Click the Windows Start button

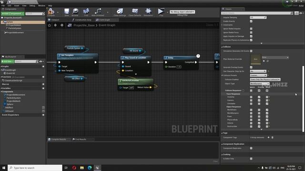point(4,168)
